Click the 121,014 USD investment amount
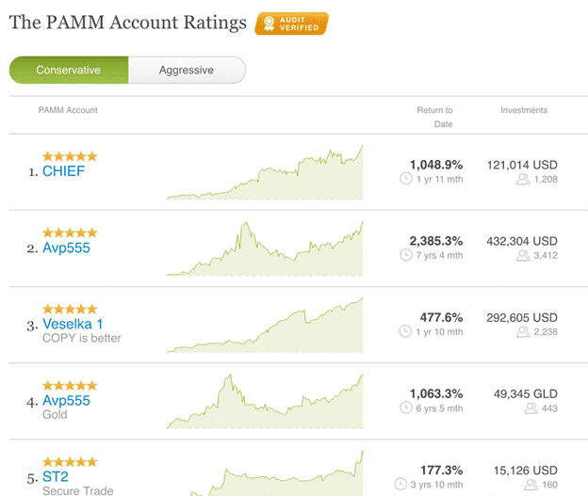 click(522, 165)
